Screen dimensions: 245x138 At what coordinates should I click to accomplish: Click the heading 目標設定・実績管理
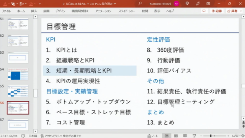[72, 91]
